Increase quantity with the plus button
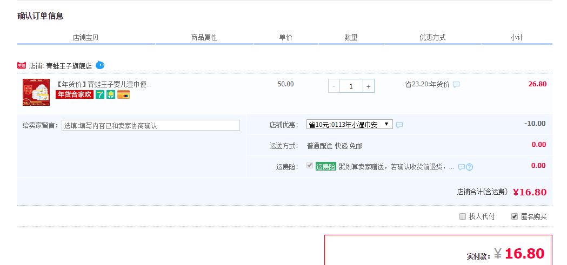Screen dimensions: 567x265 tap(369, 86)
